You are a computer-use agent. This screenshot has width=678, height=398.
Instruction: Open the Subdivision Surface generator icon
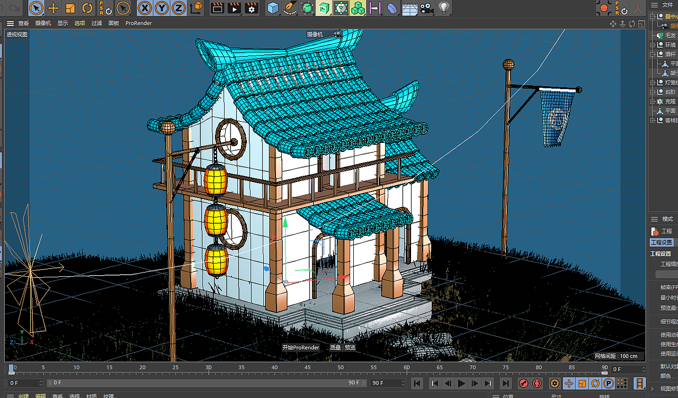[x=307, y=8]
